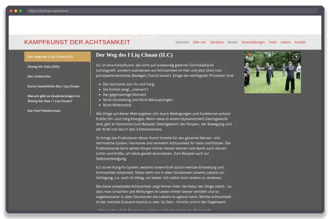Click the outdoor training group photo
The height and width of the screenshot is (219, 330).
pos(272,72)
